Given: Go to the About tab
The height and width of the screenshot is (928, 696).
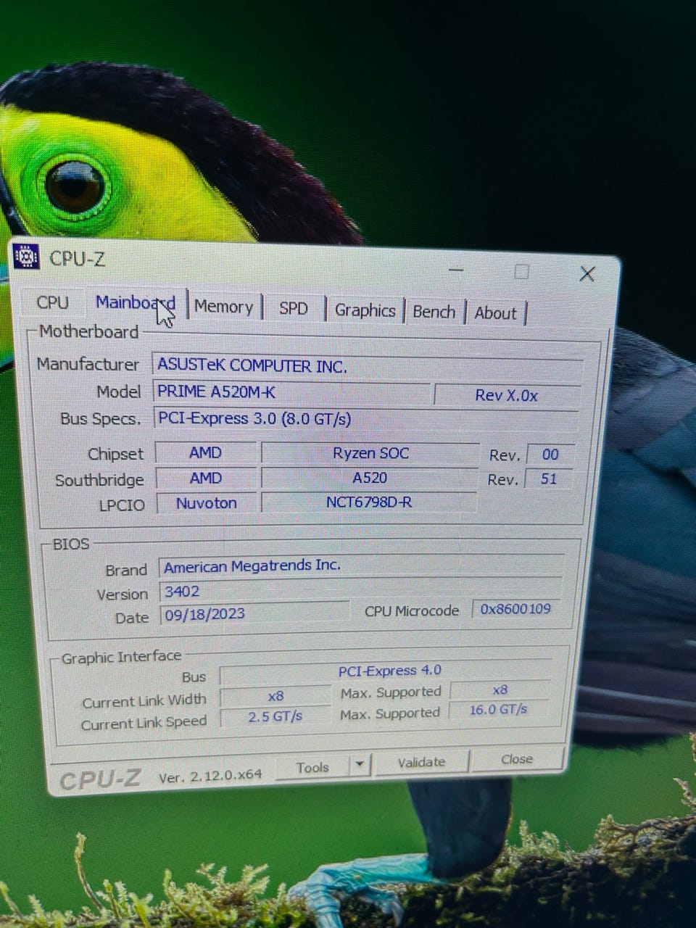Looking at the screenshot, I should click(x=495, y=313).
